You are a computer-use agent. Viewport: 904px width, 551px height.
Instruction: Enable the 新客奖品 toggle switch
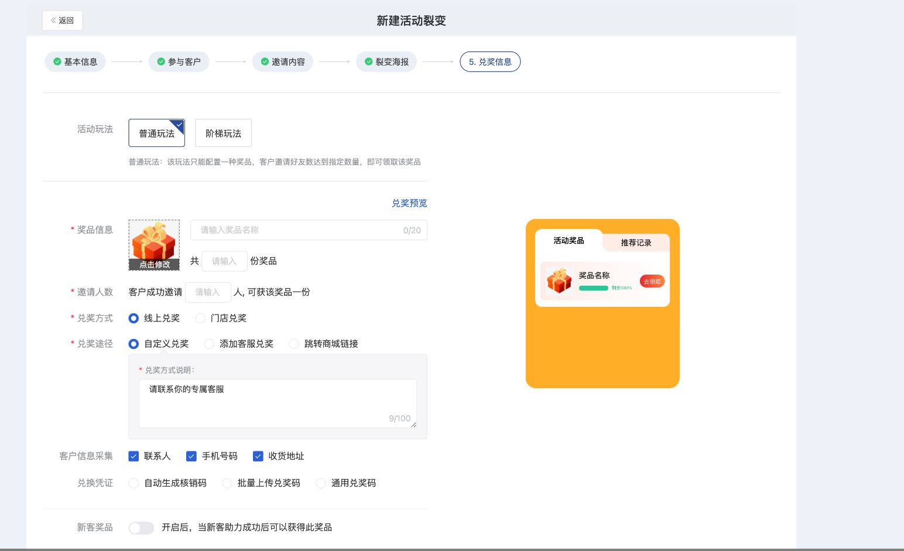[141, 528]
